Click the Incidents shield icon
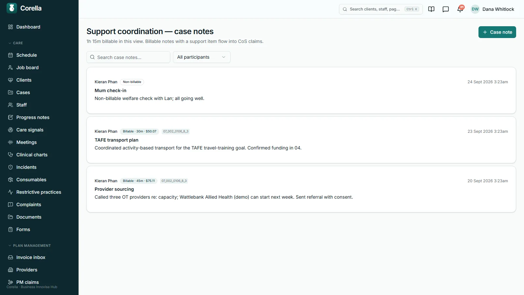The image size is (524, 295). (x=10, y=167)
